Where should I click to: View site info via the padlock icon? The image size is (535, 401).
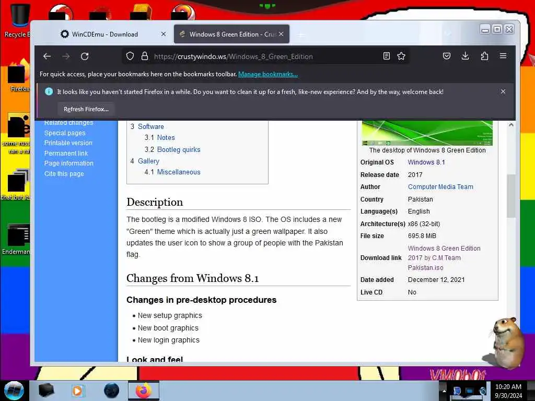145,56
